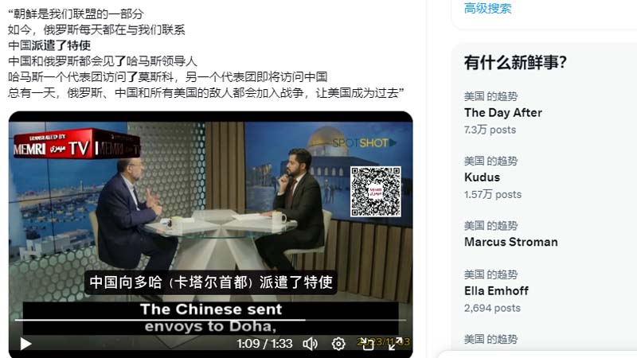The image size is (637, 358).
Task: Click the MEMRI TV logo overlay
Action: (x=76, y=144)
